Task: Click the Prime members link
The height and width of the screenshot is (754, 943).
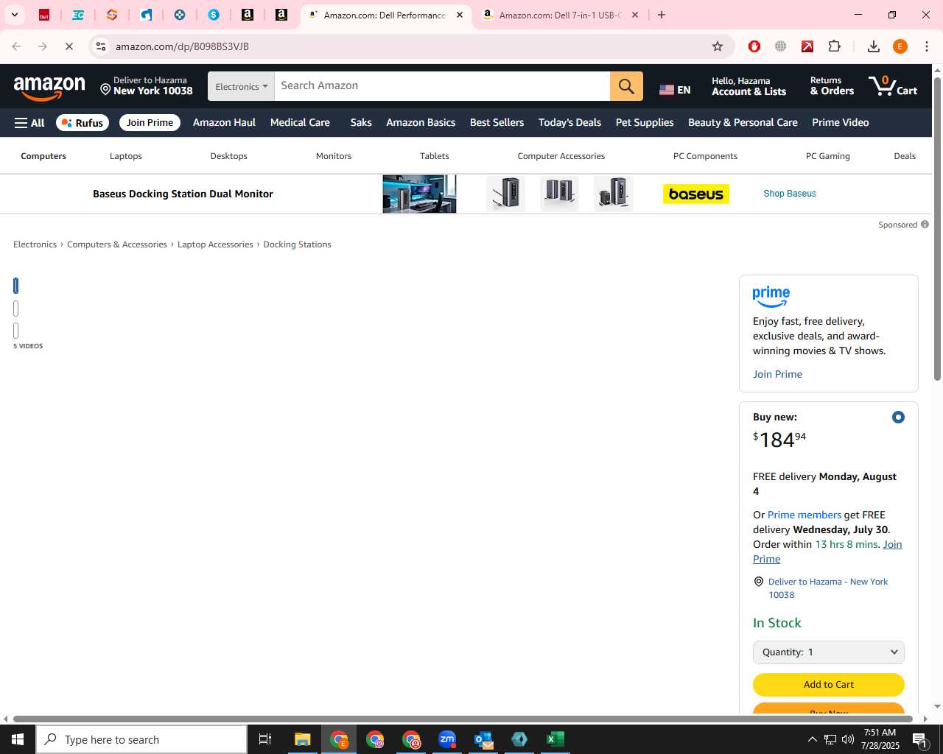Action: [804, 515]
